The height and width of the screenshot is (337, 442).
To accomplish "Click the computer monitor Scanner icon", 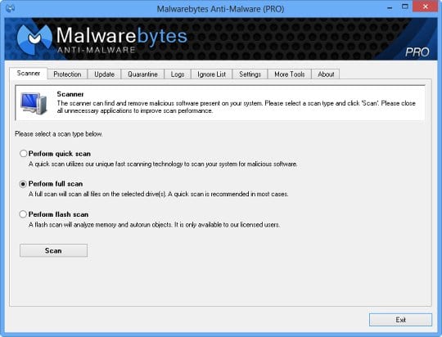I will [x=34, y=103].
